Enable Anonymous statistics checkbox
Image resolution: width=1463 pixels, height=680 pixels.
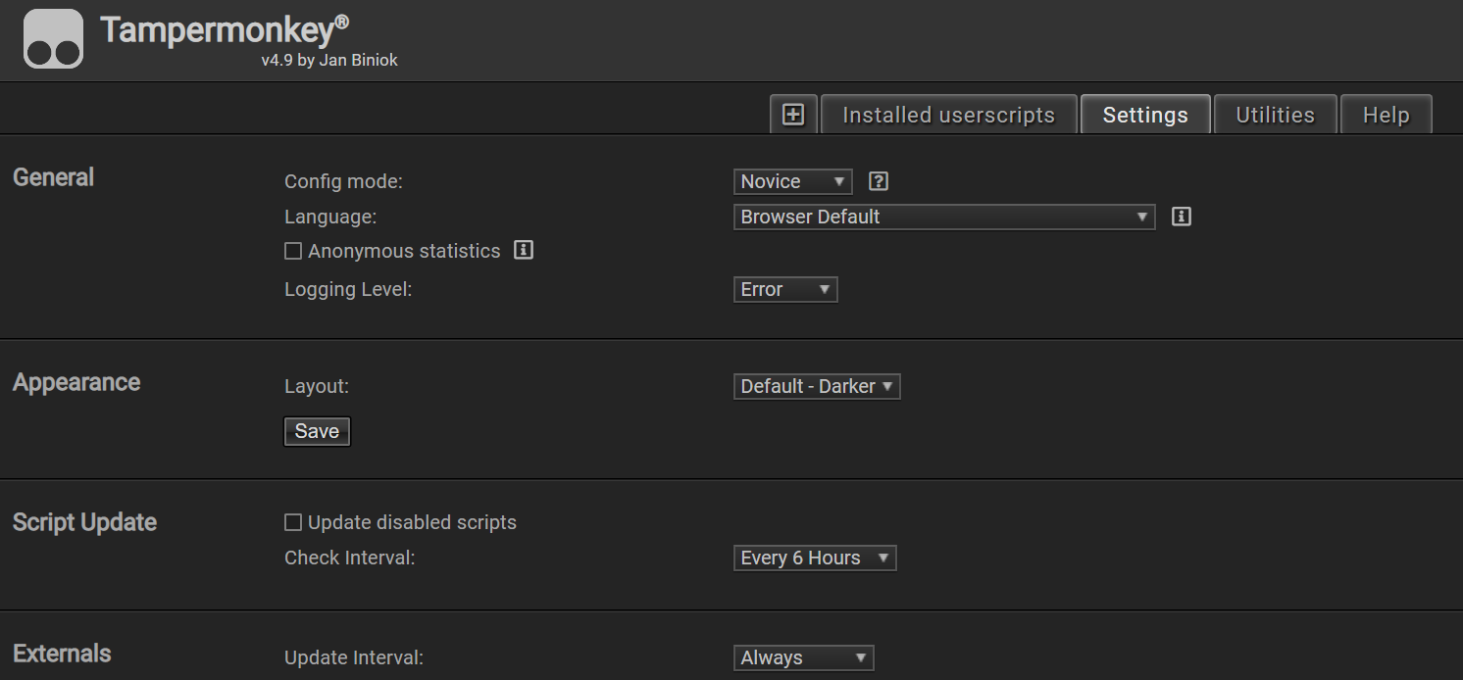pyautogui.click(x=293, y=251)
